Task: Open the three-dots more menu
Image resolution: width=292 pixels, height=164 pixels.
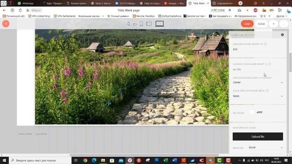Action: (x=284, y=24)
